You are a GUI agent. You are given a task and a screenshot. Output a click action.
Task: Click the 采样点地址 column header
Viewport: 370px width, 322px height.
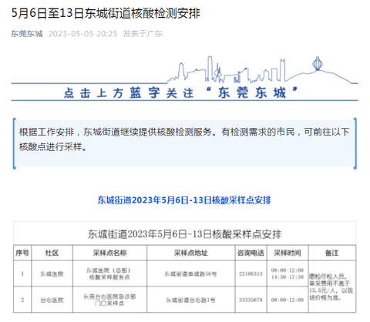point(191,253)
